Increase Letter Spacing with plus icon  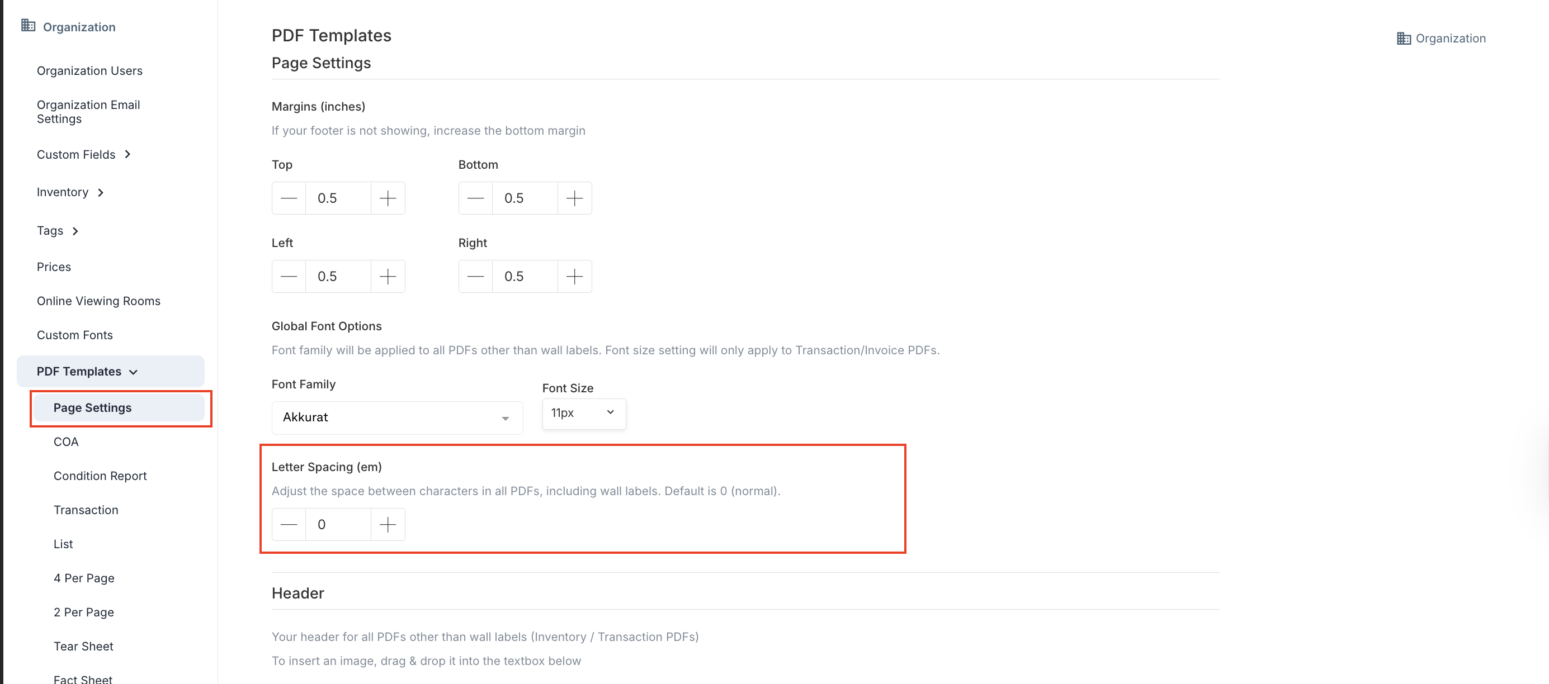pos(388,525)
